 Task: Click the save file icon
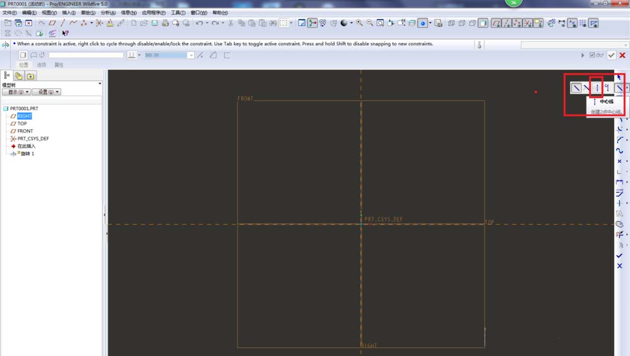point(154,23)
